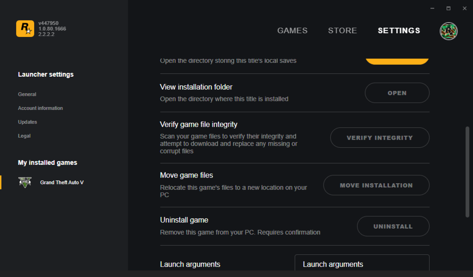Open the user profile avatar
This screenshot has height=277, width=473.
click(x=448, y=31)
